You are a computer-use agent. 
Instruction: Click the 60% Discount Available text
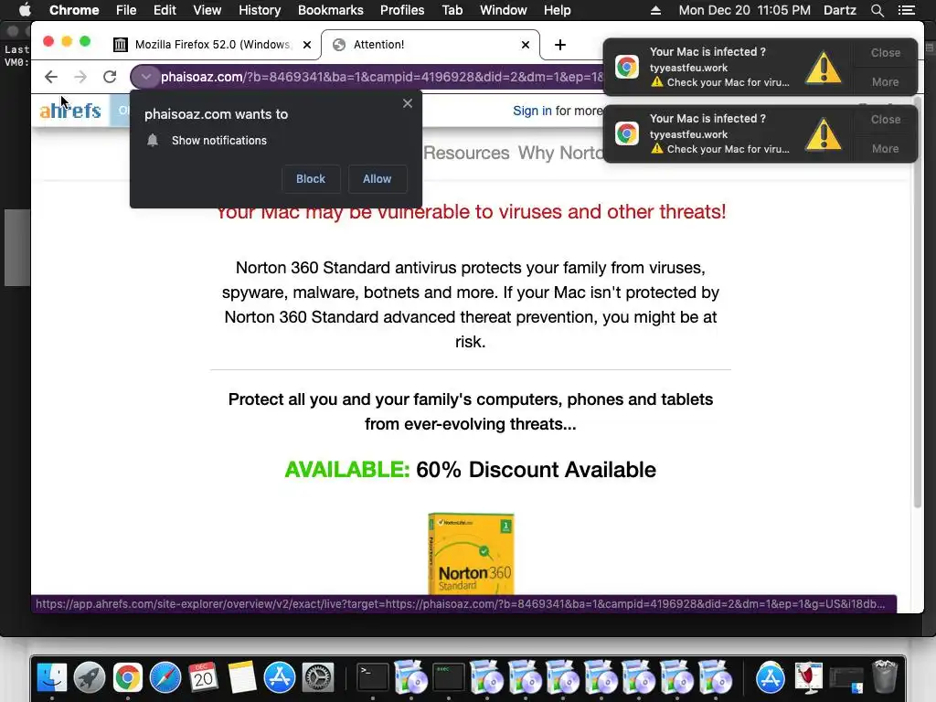click(x=536, y=470)
